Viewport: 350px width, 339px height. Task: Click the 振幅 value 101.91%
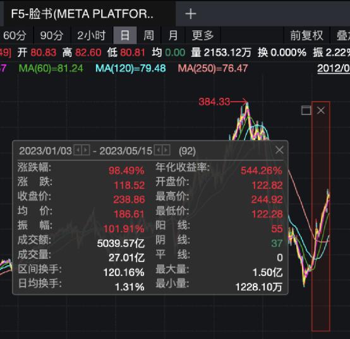[124, 229]
